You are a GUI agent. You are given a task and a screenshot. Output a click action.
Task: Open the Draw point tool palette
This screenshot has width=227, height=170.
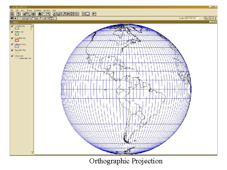coord(55,18)
